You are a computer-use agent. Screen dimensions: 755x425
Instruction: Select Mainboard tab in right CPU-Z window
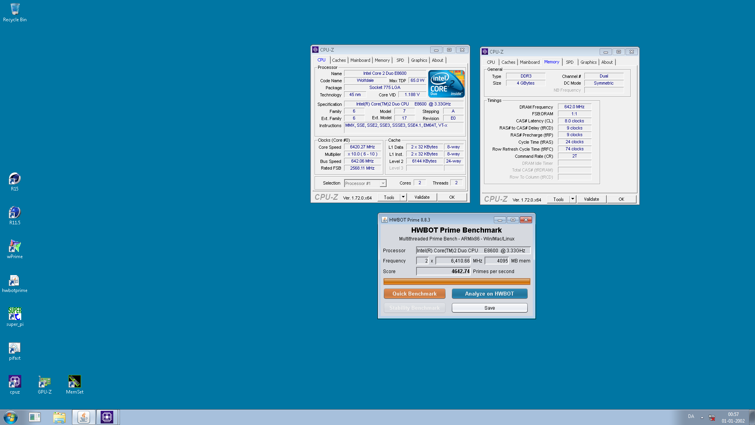pyautogui.click(x=529, y=62)
